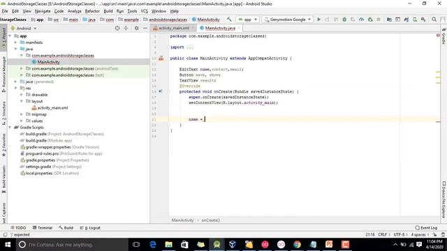Click the class gutter icon on line 10

[161, 58]
